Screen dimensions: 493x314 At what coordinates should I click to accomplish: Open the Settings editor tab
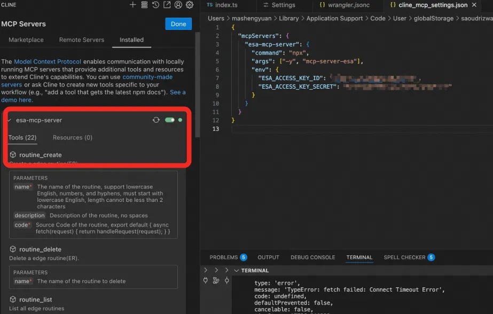284,5
